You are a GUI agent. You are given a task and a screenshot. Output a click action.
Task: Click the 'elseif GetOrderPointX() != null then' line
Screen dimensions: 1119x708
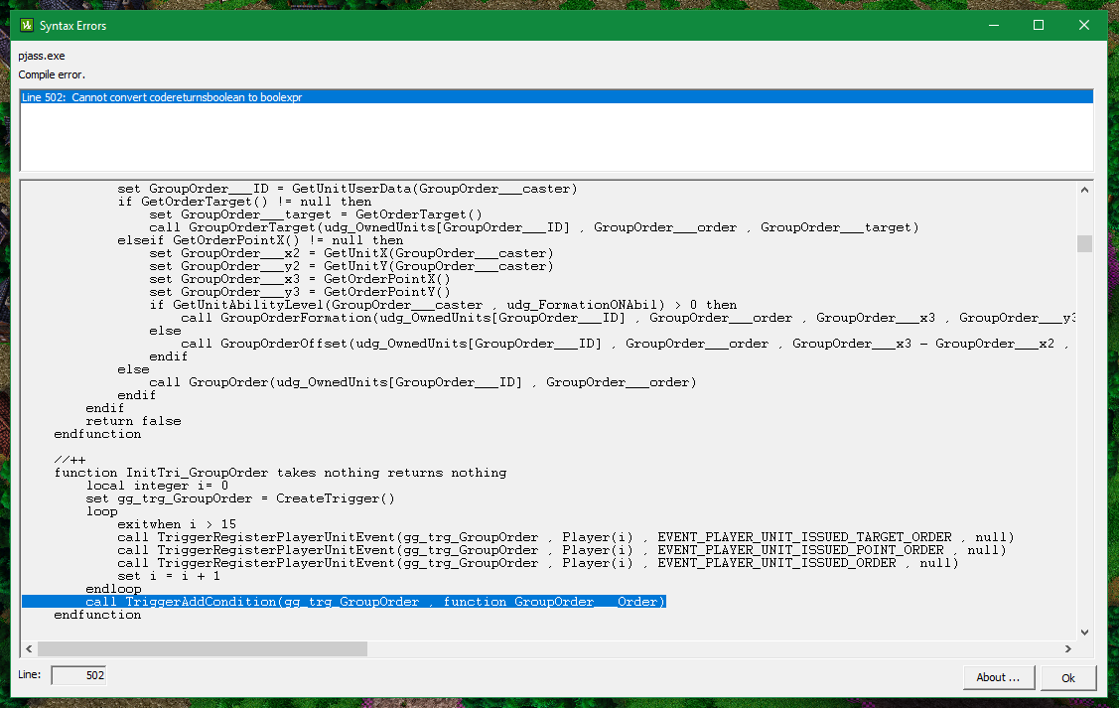point(260,240)
